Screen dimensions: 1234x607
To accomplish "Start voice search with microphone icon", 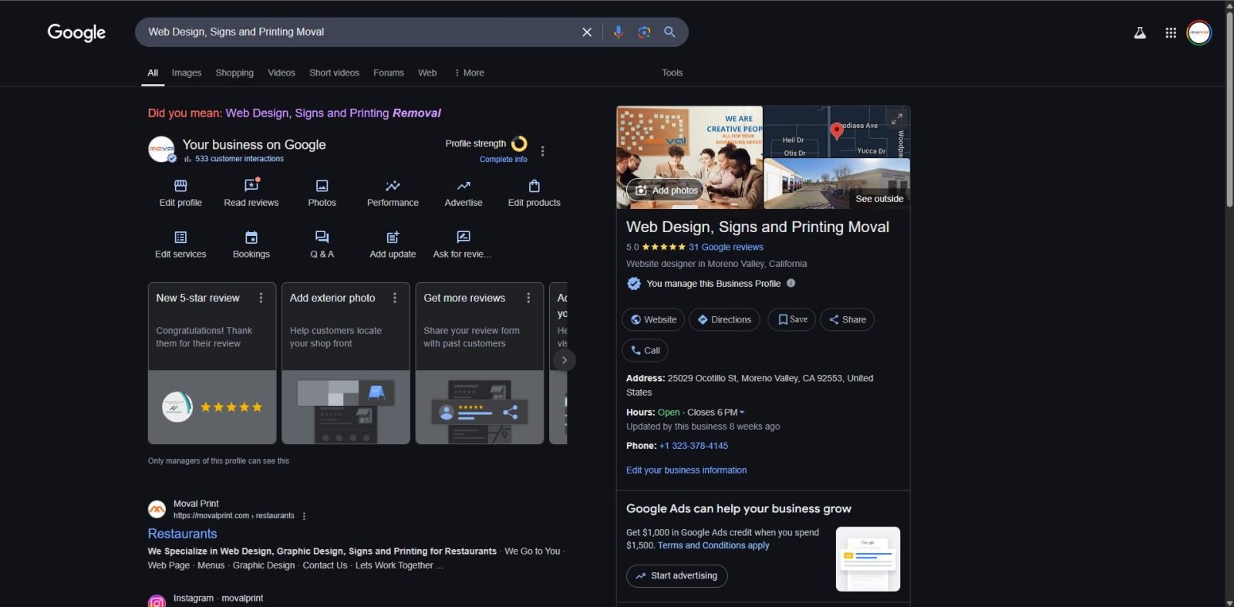I will point(618,32).
